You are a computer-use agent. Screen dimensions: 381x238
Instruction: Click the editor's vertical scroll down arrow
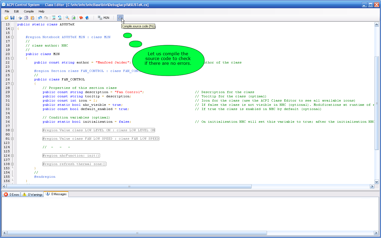click(x=377, y=182)
